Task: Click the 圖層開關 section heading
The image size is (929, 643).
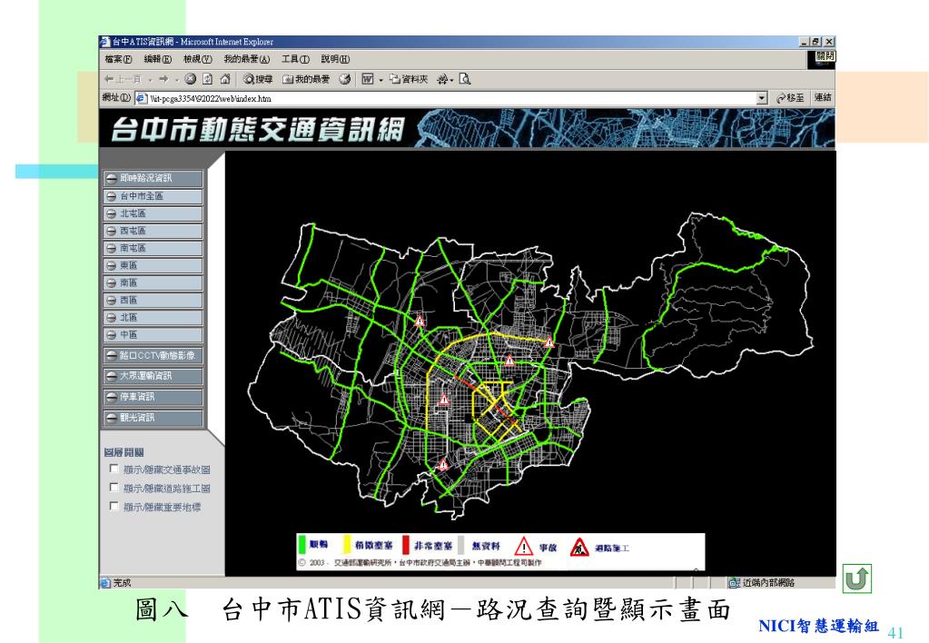Action: [x=124, y=452]
